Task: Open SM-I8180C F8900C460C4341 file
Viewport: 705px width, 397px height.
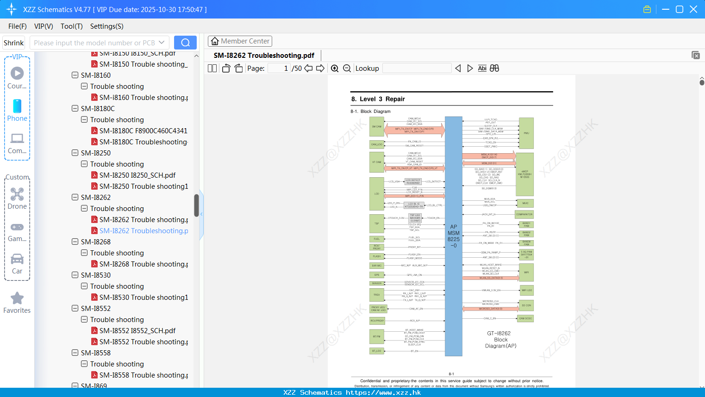Action: 139,130
